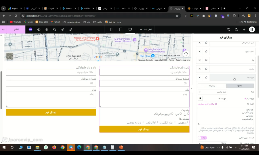Switch to the Page browser tab

coord(15,8)
